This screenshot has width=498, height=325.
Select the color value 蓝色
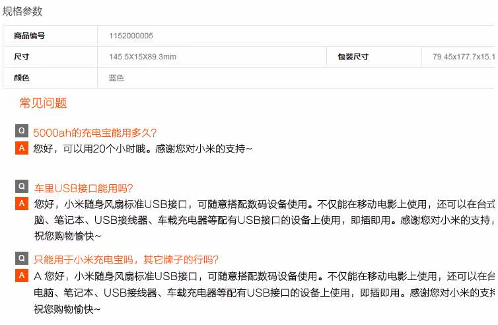point(116,78)
